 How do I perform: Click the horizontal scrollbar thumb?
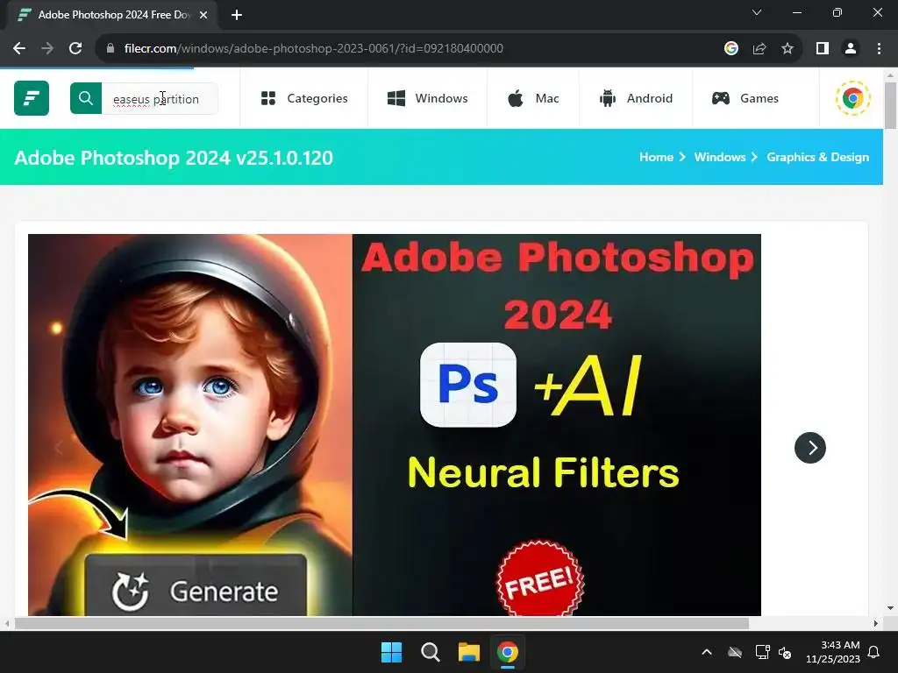[x=381, y=623]
